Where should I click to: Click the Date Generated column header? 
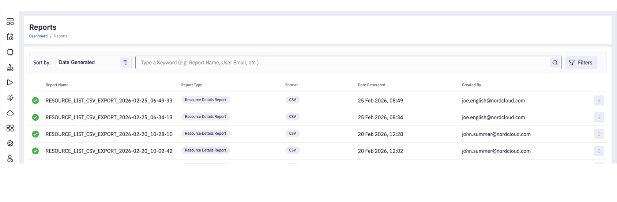pyautogui.click(x=371, y=85)
